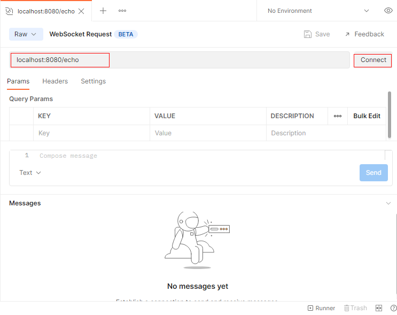Close the localhost:8080/echo tab
The image size is (397, 315).
pos(81,11)
